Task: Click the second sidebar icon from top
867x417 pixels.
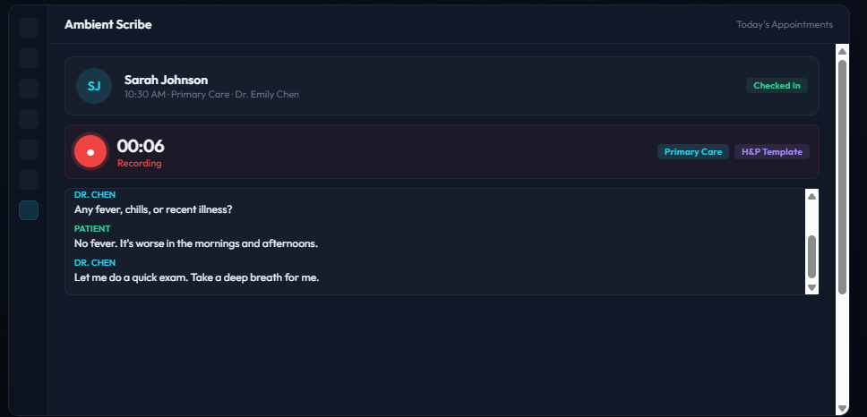Action: pos(29,58)
